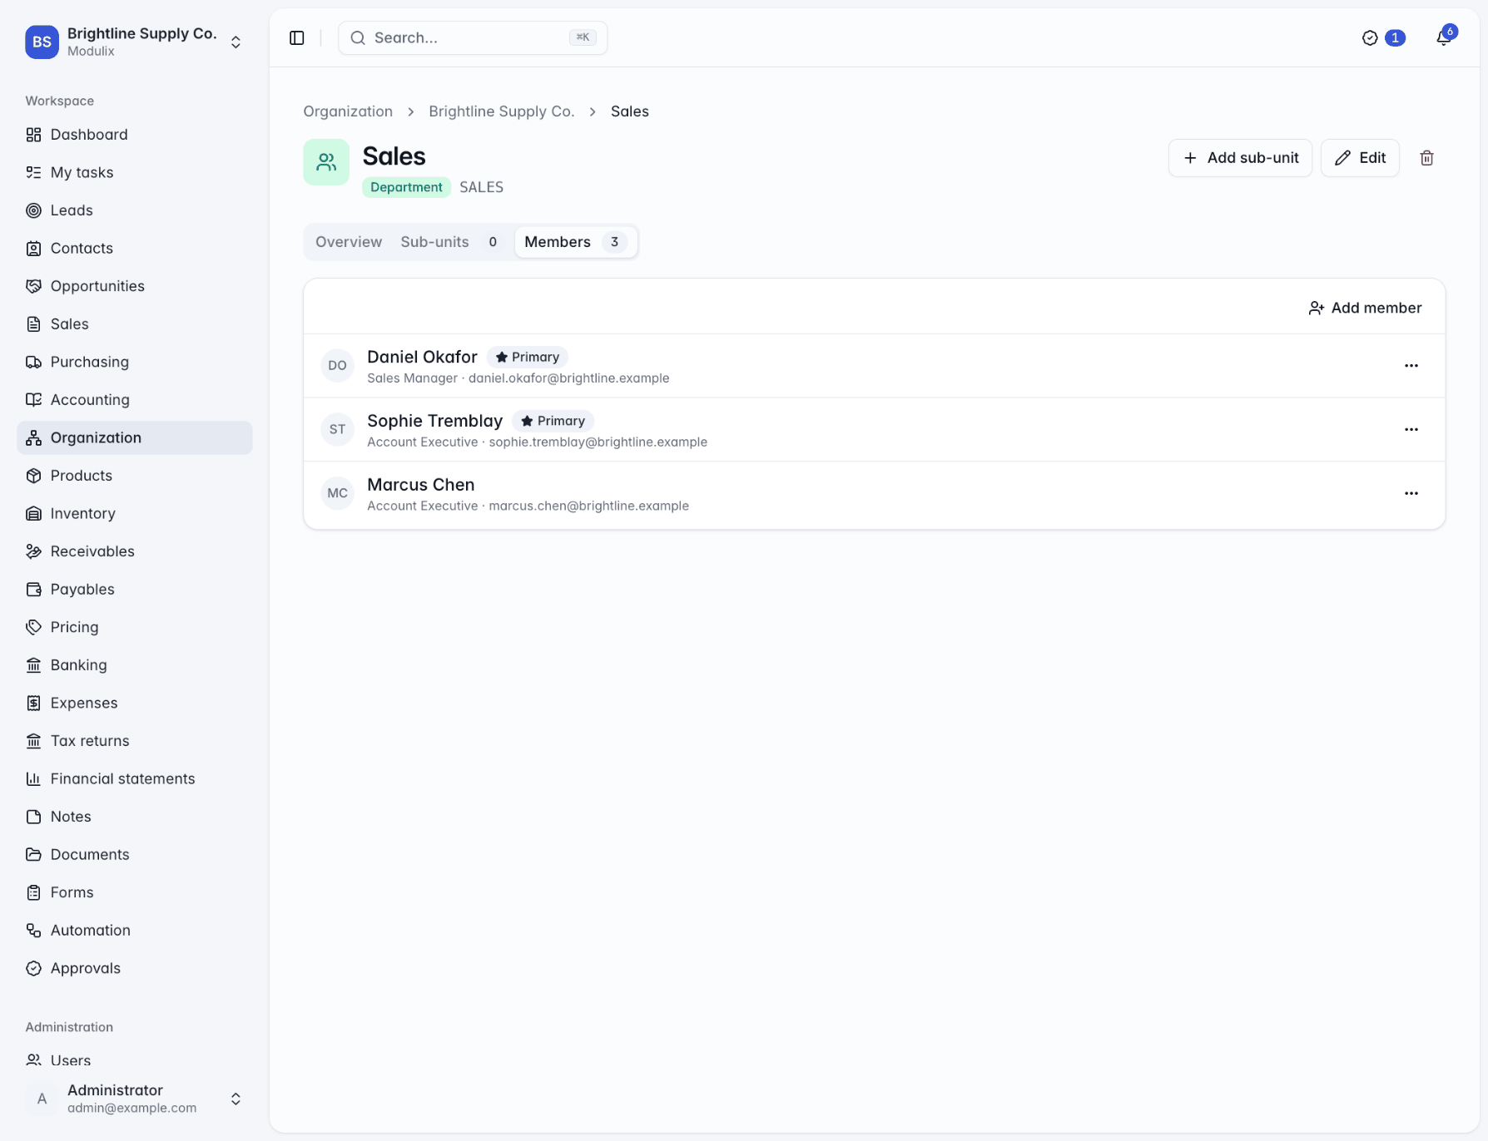Switch to the Overview tab
Screen dimensions: 1488x1141
click(x=349, y=242)
